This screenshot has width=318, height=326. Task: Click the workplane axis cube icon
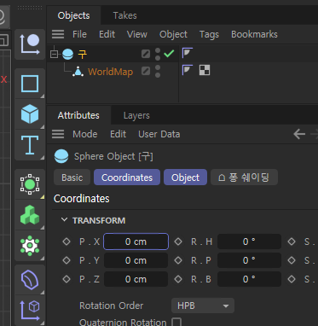pos(30,310)
